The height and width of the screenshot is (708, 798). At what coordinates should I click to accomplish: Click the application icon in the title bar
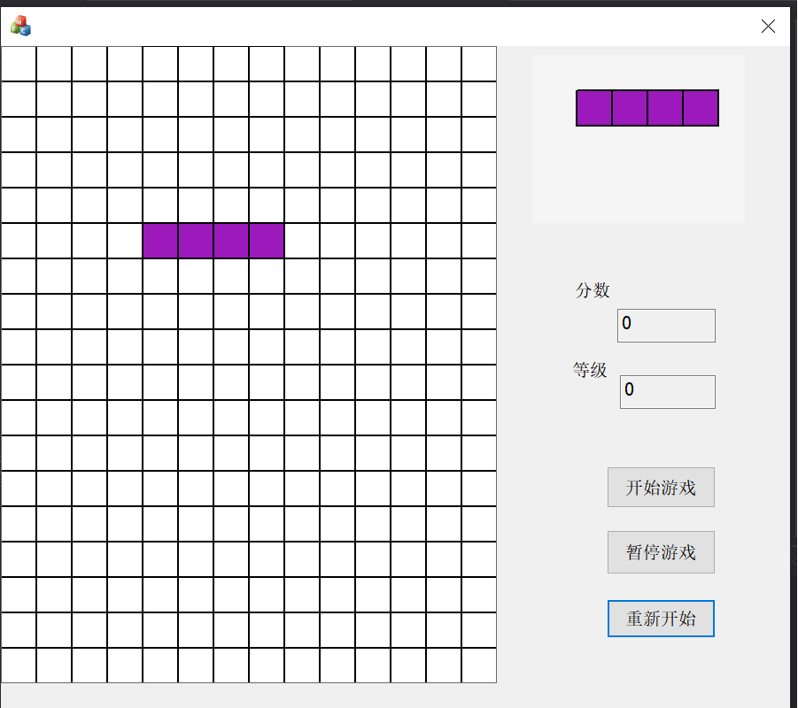(19, 24)
